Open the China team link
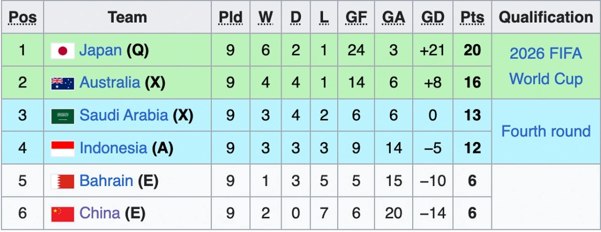 pyautogui.click(x=100, y=213)
